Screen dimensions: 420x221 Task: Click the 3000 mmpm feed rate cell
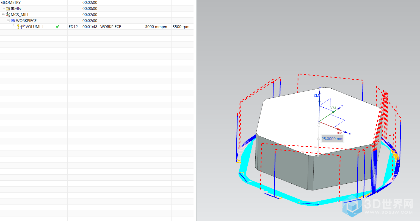[x=156, y=27]
